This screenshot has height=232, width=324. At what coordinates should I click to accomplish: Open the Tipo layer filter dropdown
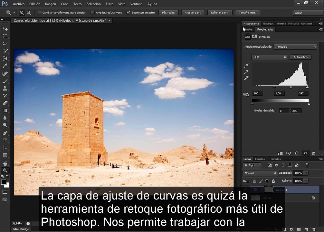(252, 165)
